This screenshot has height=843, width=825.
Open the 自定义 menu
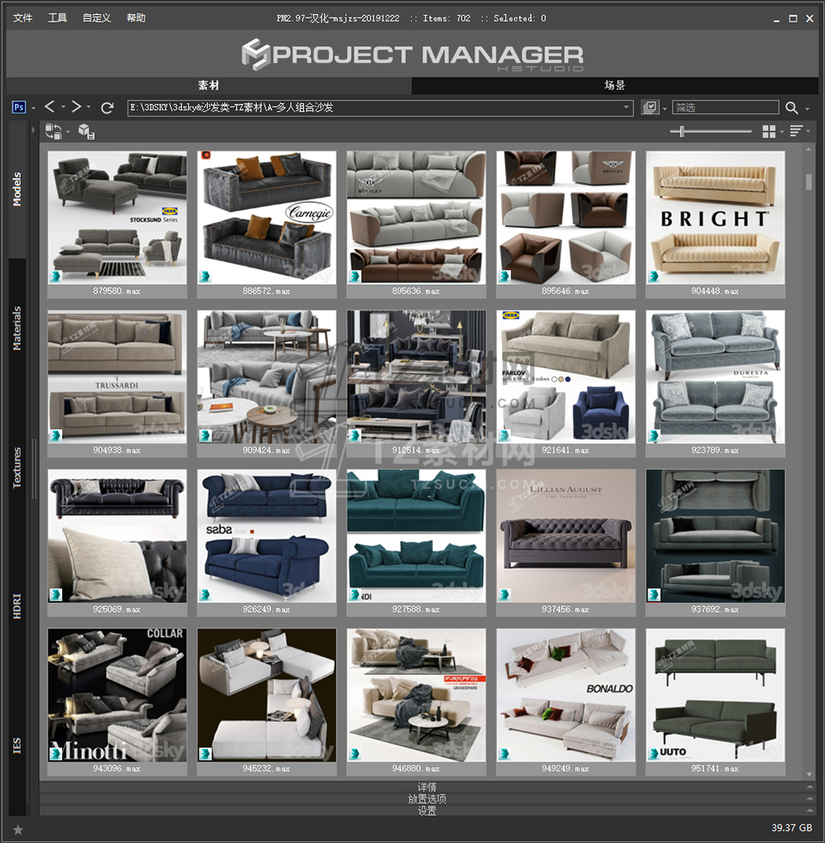coord(96,18)
